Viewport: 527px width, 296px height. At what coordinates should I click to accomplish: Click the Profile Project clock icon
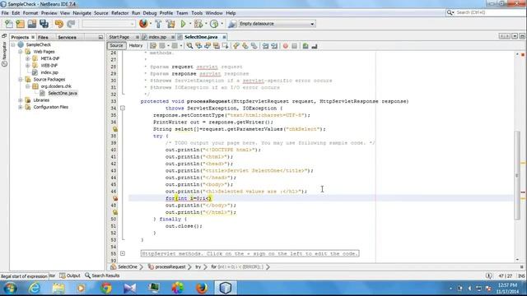(214, 24)
